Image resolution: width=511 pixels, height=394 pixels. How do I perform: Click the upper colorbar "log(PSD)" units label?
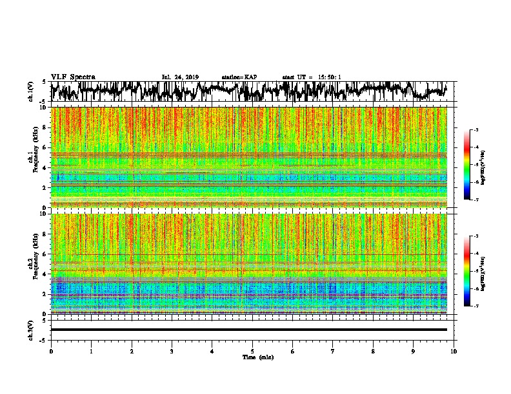click(x=483, y=168)
